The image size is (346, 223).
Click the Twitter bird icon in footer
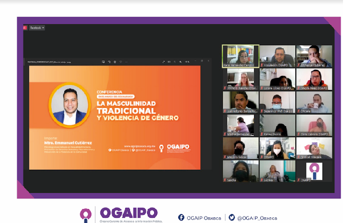(x=232, y=217)
